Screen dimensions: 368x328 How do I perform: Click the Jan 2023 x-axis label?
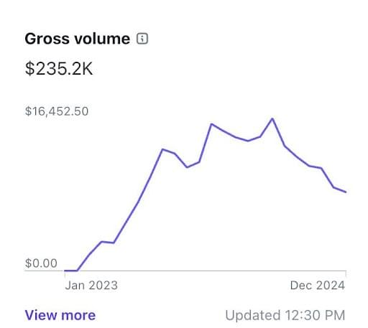tap(91, 285)
